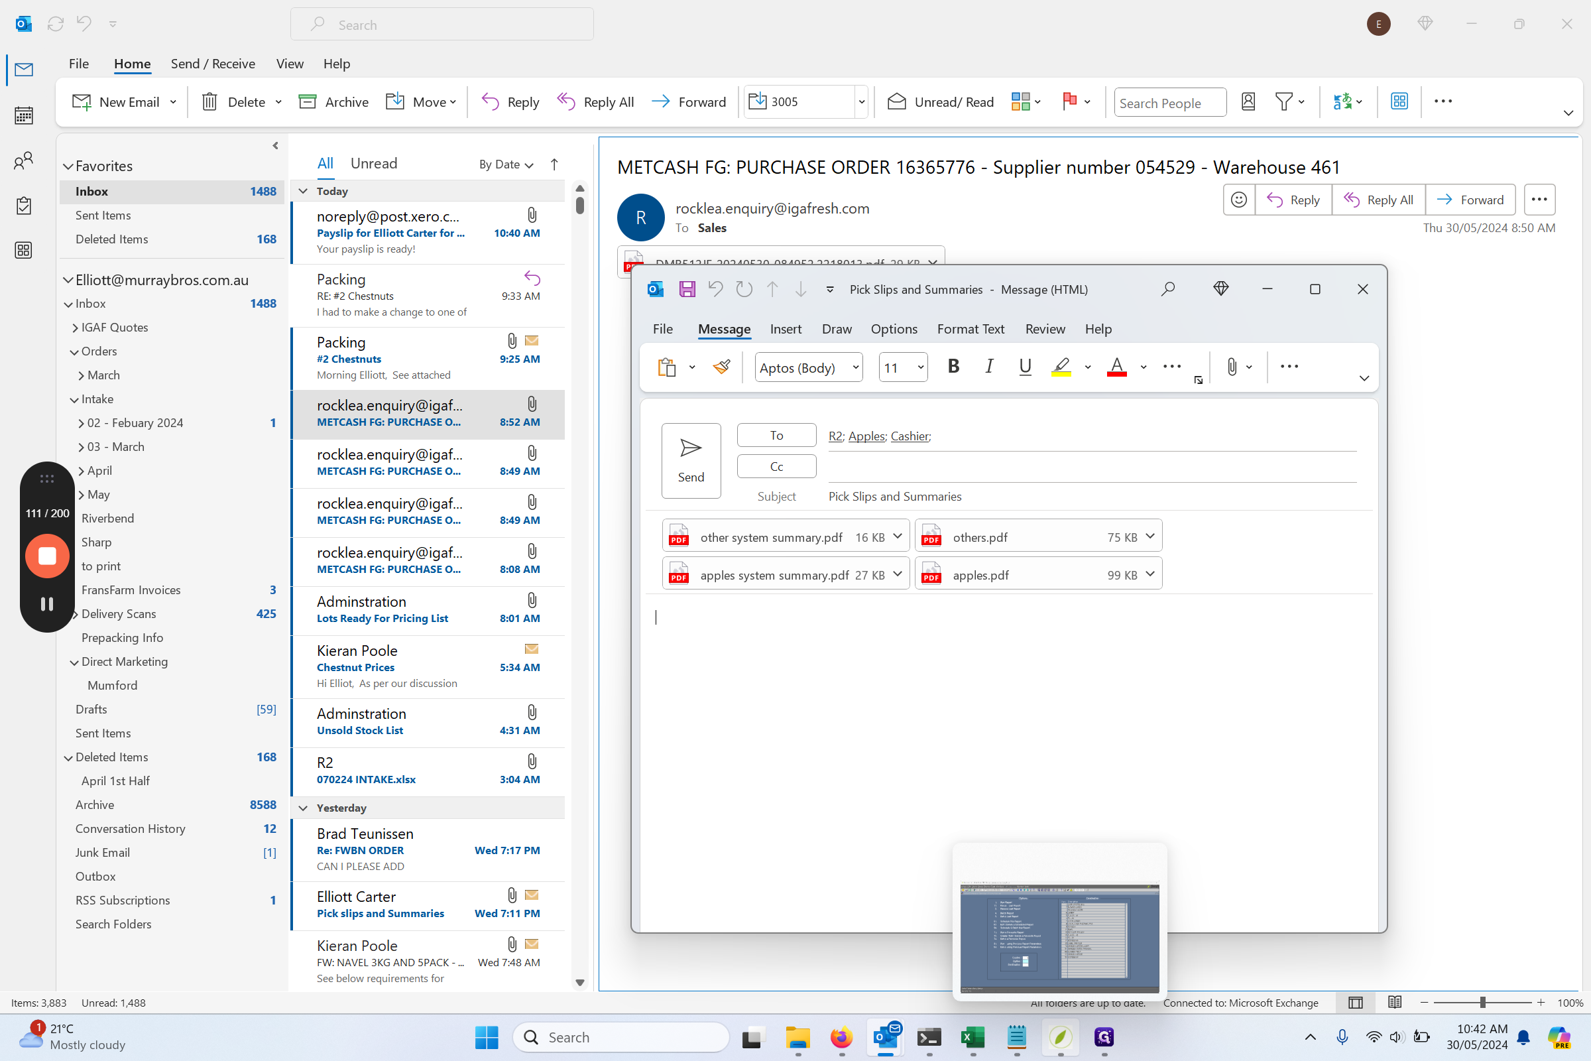Click the Italic button in compose ribbon
This screenshot has width=1591, height=1061.
point(989,366)
